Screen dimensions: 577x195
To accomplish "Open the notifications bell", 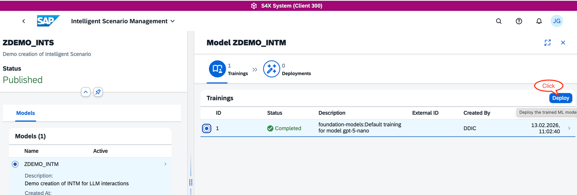I will click(539, 21).
